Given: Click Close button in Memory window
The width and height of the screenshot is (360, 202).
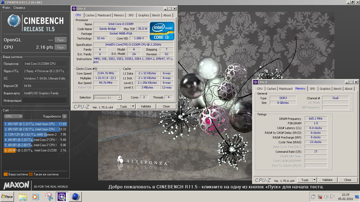Looking at the screenshot, I should tap(348, 180).
